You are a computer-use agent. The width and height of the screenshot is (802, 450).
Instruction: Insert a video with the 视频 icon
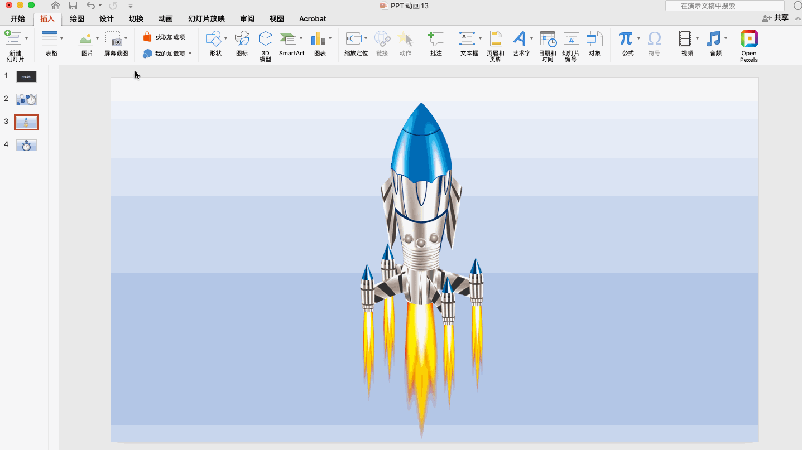click(685, 38)
